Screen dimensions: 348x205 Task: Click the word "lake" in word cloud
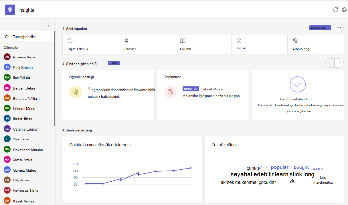323,178
